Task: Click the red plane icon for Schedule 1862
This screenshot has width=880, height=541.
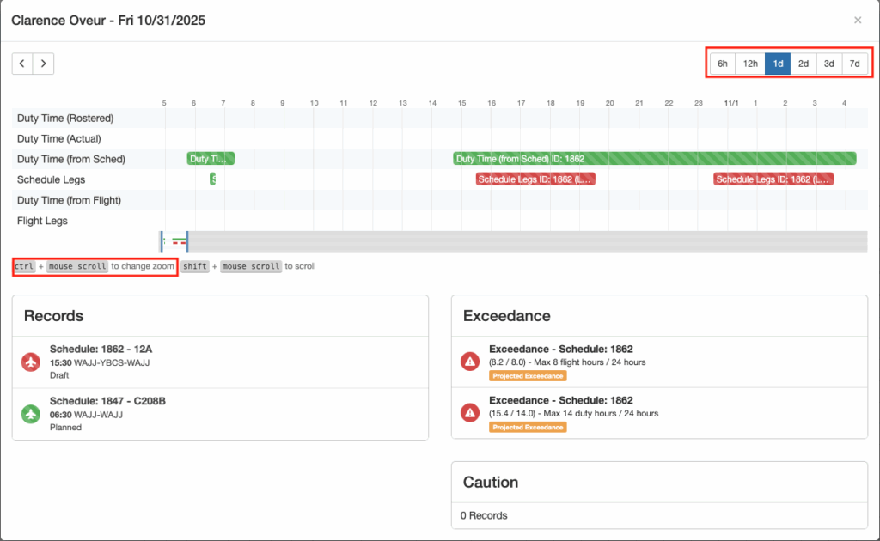Action: coord(31,362)
